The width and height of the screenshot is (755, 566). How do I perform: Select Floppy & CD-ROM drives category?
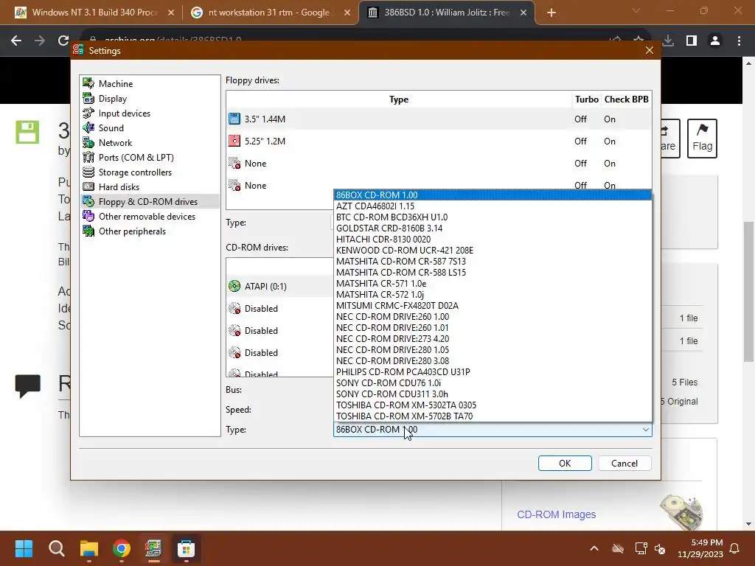click(150, 202)
